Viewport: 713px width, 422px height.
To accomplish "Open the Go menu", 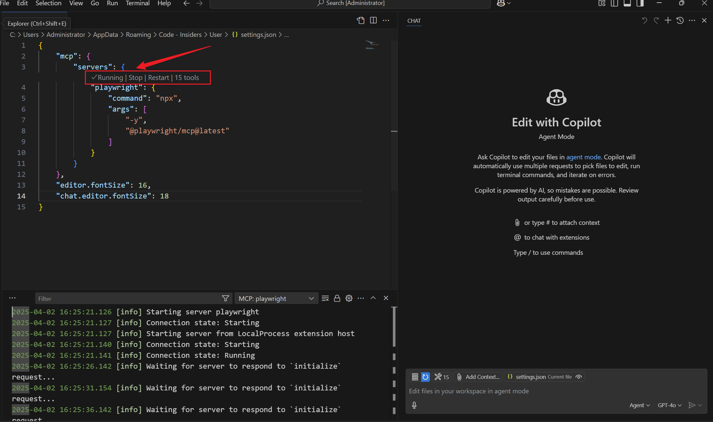I will click(x=95, y=3).
